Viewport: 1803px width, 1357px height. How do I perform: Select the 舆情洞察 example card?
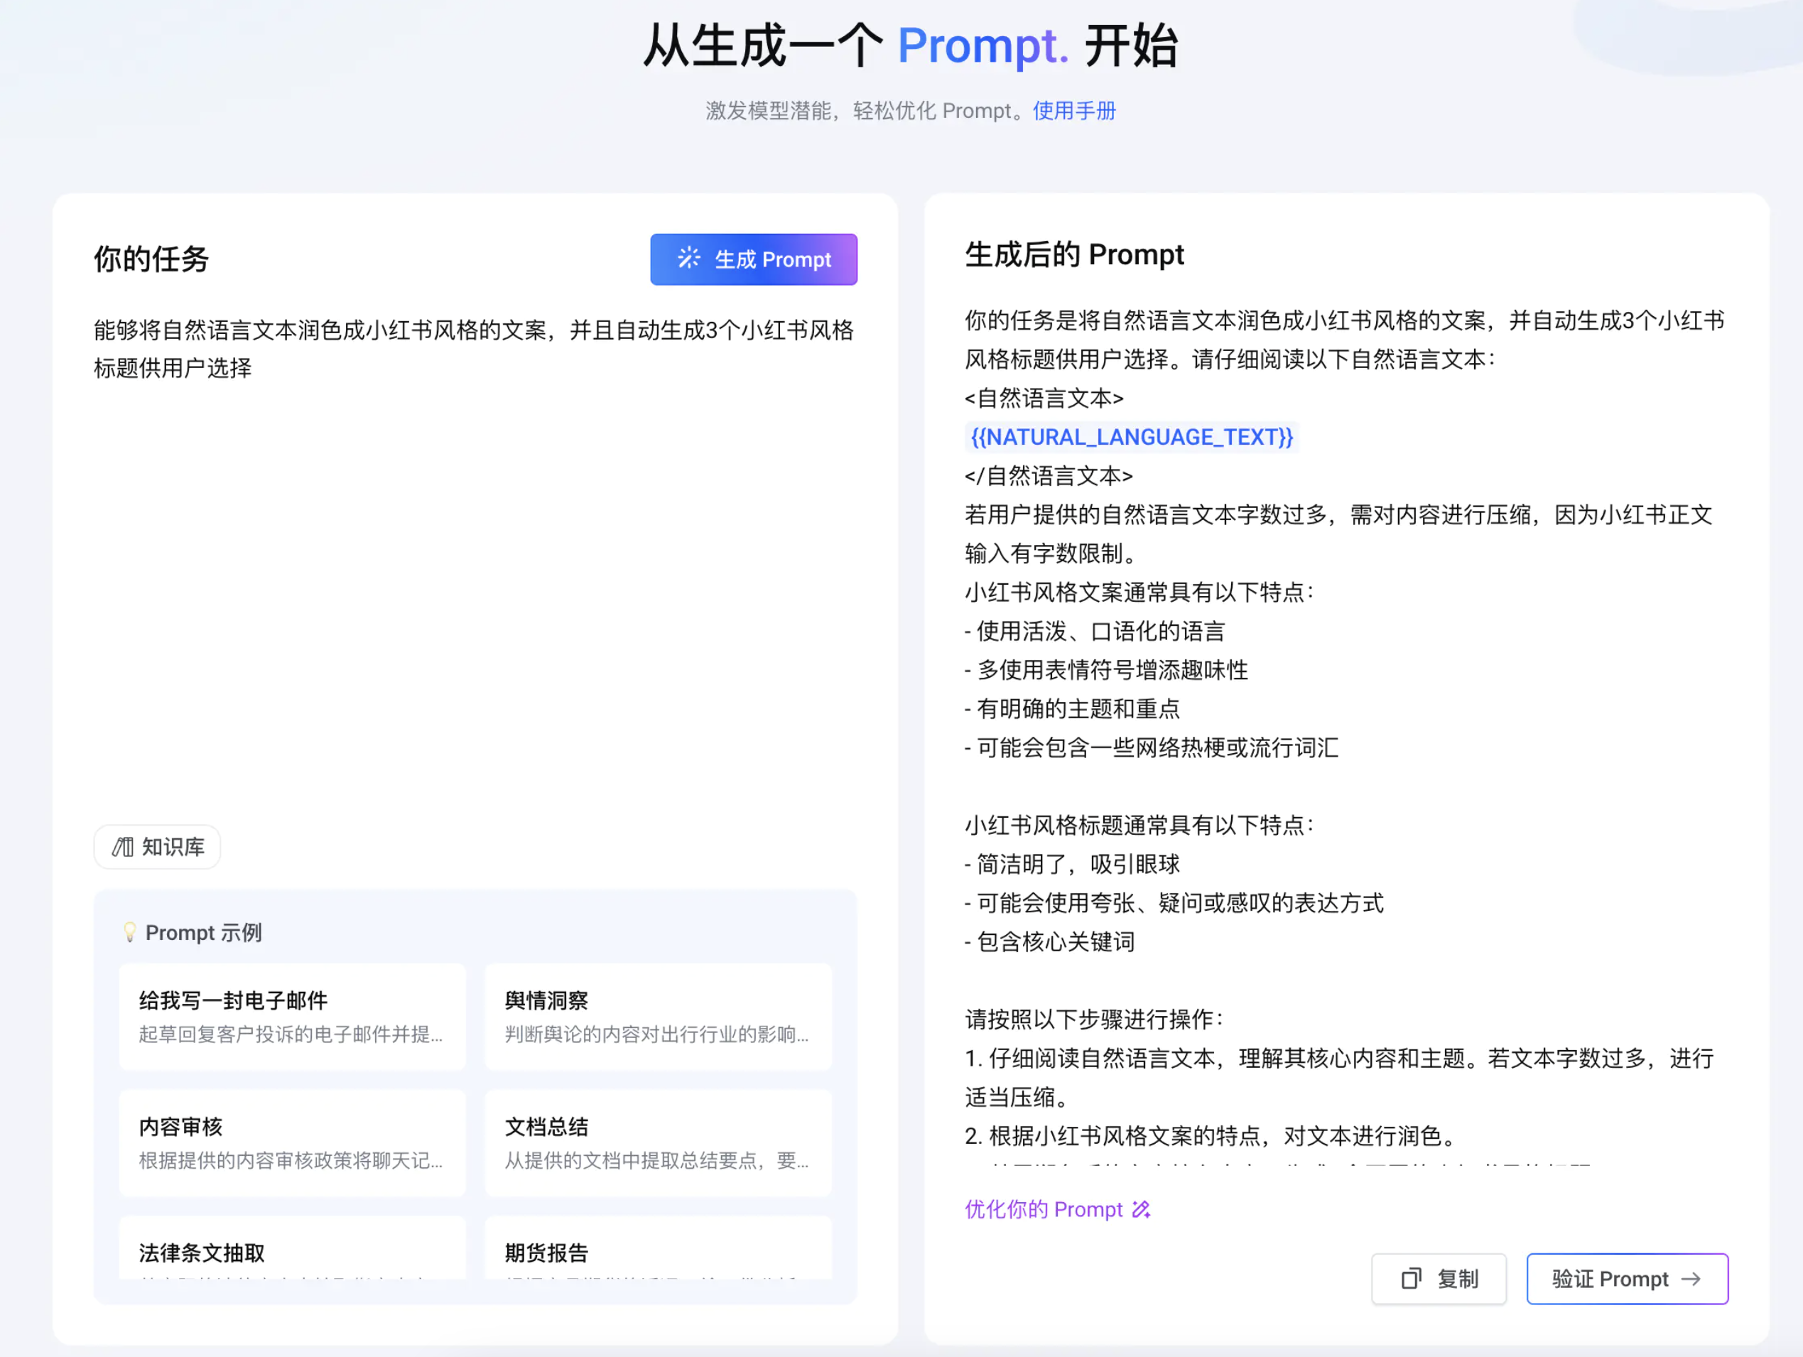(x=658, y=1016)
